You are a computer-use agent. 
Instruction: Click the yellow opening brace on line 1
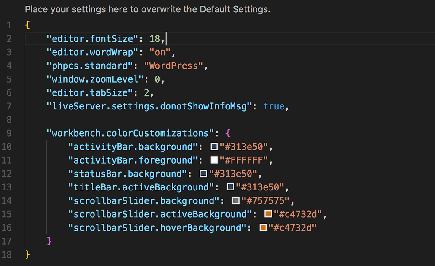coord(27,25)
